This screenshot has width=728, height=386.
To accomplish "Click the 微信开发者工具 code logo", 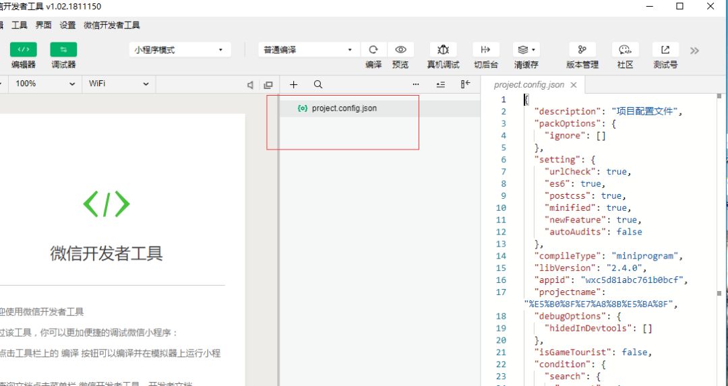I will click(x=107, y=203).
